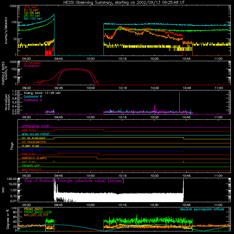Select the Collimator 8 legend entry

click(x=33, y=97)
